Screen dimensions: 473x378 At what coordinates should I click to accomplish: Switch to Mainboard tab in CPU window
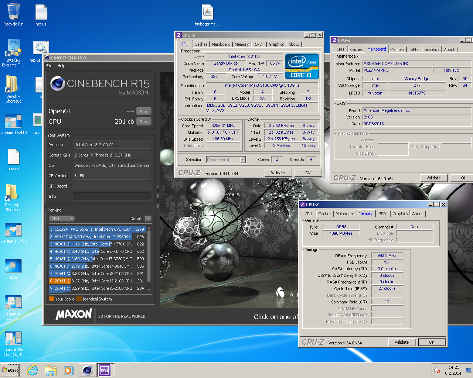coord(221,44)
